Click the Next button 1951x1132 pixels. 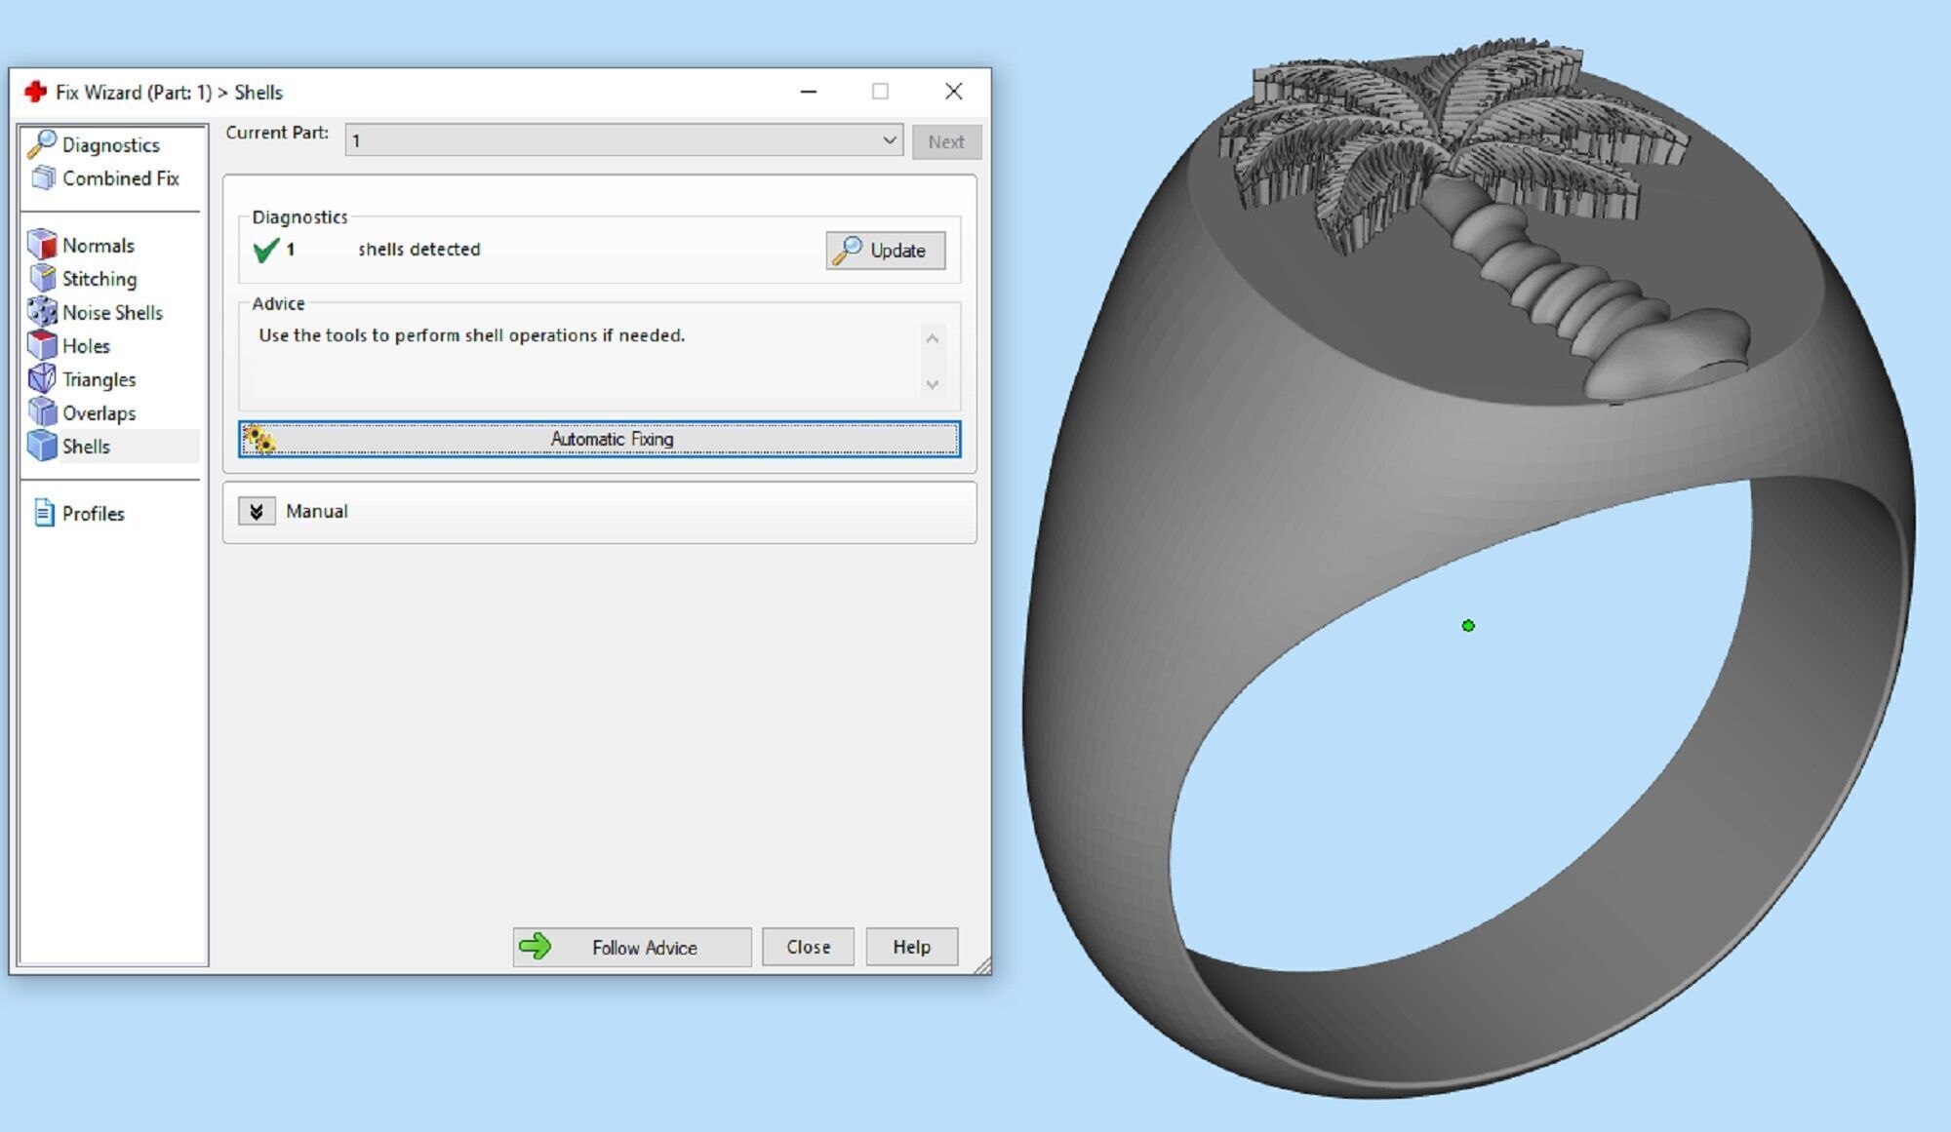tap(946, 141)
